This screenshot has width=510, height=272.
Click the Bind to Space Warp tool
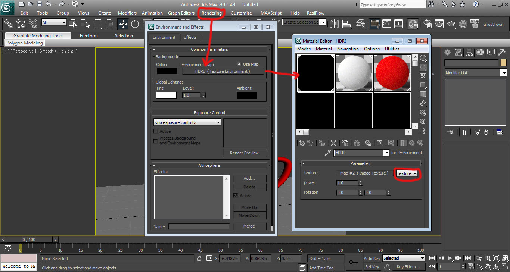coord(33,24)
